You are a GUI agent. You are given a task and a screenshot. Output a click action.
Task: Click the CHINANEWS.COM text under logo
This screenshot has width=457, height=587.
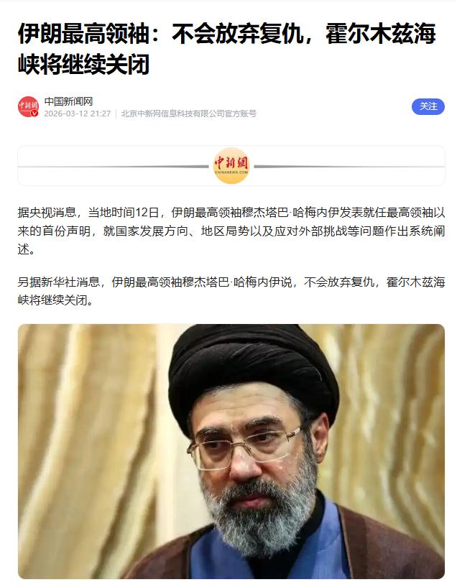click(x=231, y=172)
